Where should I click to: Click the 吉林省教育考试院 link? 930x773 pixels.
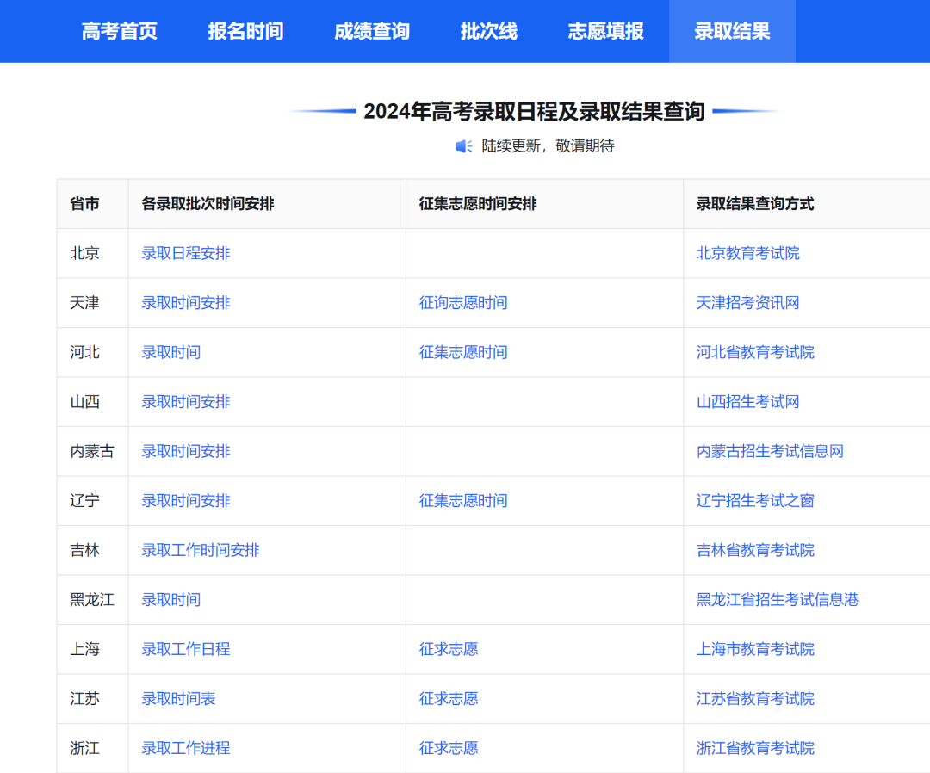pyautogui.click(x=753, y=550)
